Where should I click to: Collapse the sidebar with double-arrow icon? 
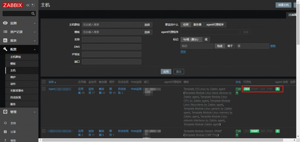tap(28, 5)
